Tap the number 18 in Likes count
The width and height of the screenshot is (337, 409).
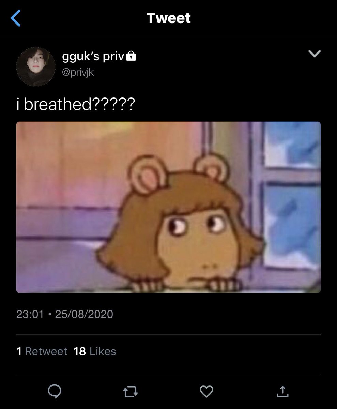80,351
